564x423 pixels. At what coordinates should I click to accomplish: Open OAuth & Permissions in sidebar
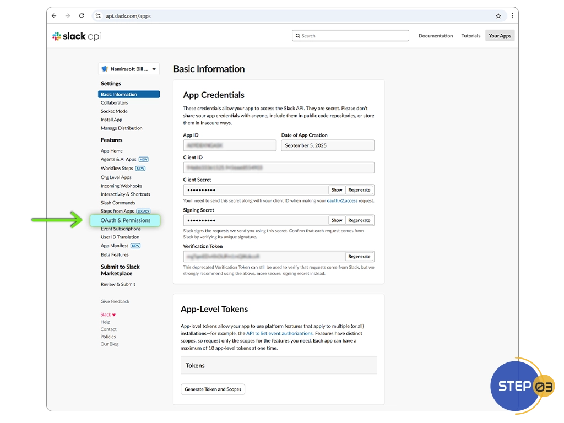(125, 220)
